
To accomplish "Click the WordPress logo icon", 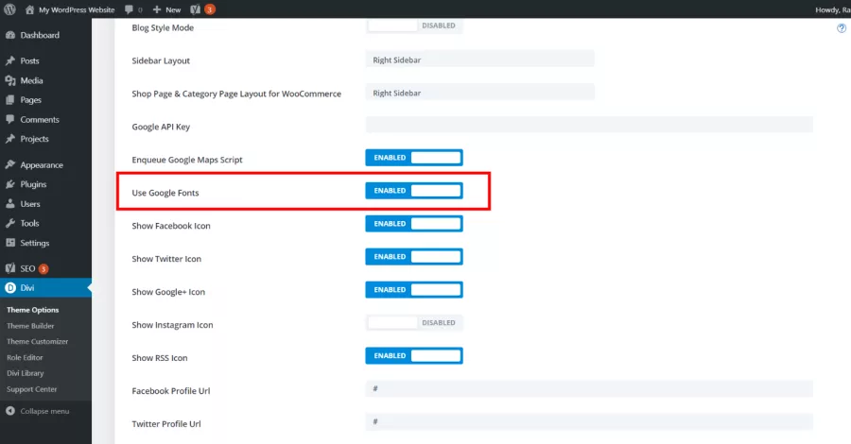I will tap(9, 9).
